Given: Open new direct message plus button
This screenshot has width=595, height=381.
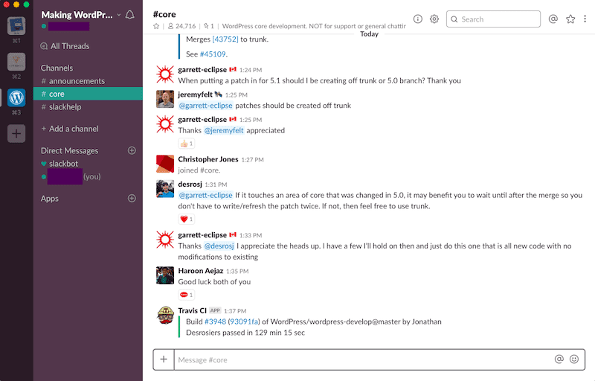Looking at the screenshot, I should tap(132, 150).
